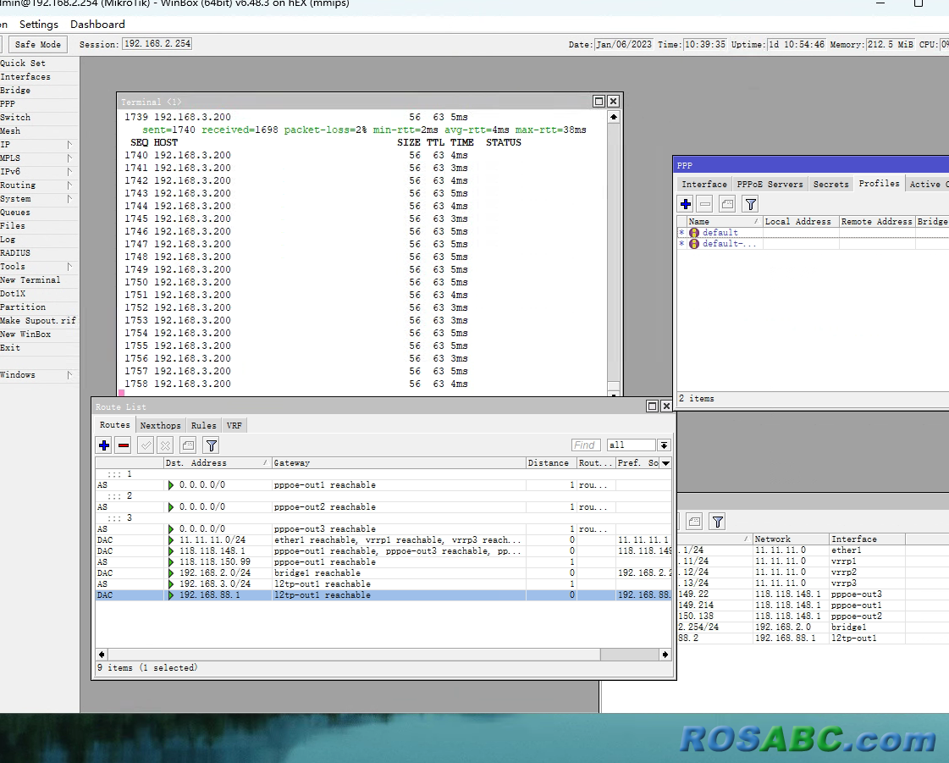
Task: Open Log from sidebar
Action: click(8, 239)
